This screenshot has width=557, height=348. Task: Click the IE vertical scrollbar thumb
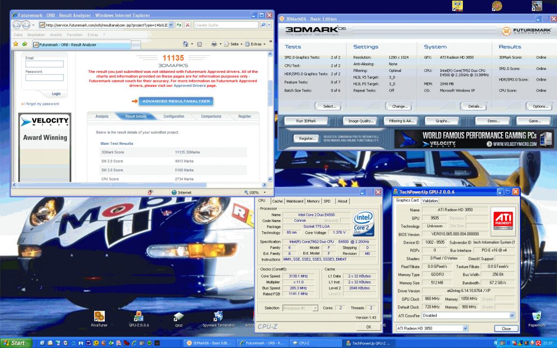pos(270,93)
